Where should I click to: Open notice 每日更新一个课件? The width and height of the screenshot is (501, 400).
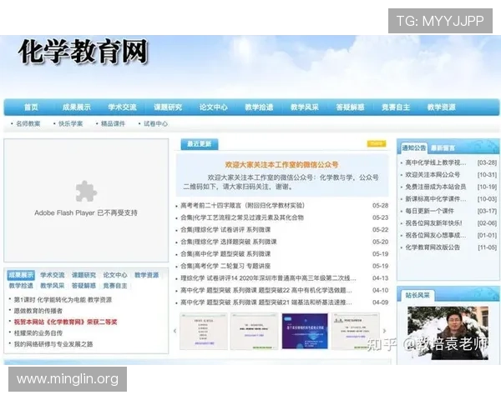point(430,211)
